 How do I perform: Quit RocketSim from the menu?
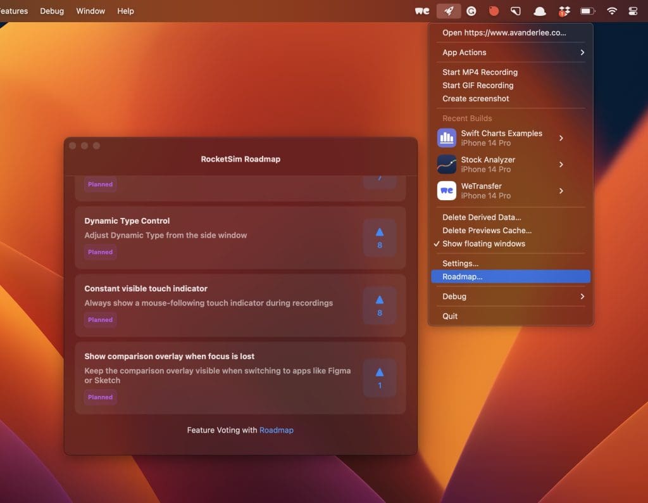[x=511, y=317]
